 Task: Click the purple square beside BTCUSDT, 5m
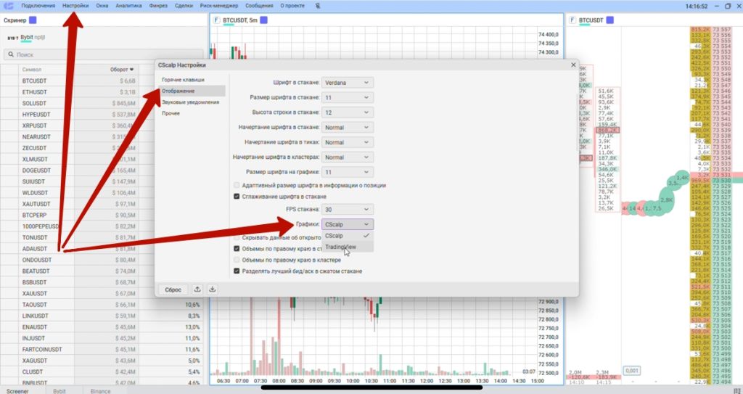pos(264,20)
